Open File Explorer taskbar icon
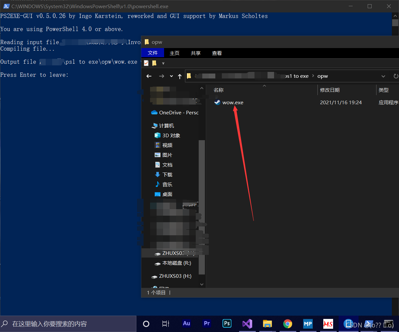The image size is (399, 332). coord(267,324)
